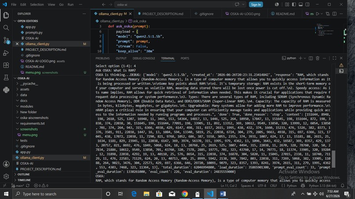Add a new terminal with plus icon
Viewport: 355px width, 199px height.
coord(300,58)
